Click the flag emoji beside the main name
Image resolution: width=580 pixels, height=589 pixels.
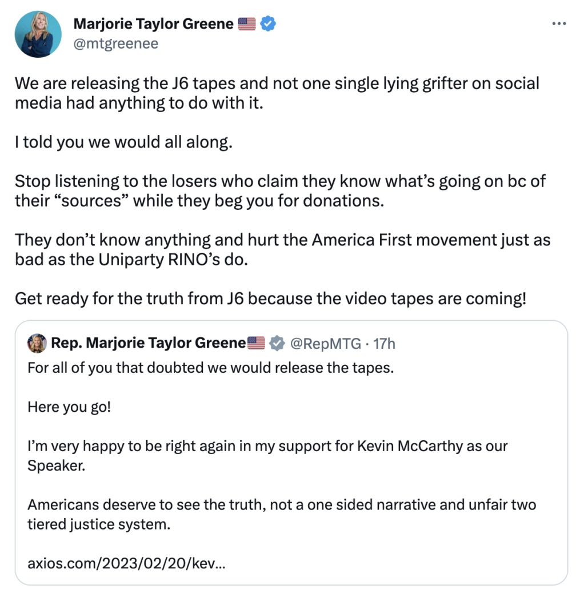[247, 24]
